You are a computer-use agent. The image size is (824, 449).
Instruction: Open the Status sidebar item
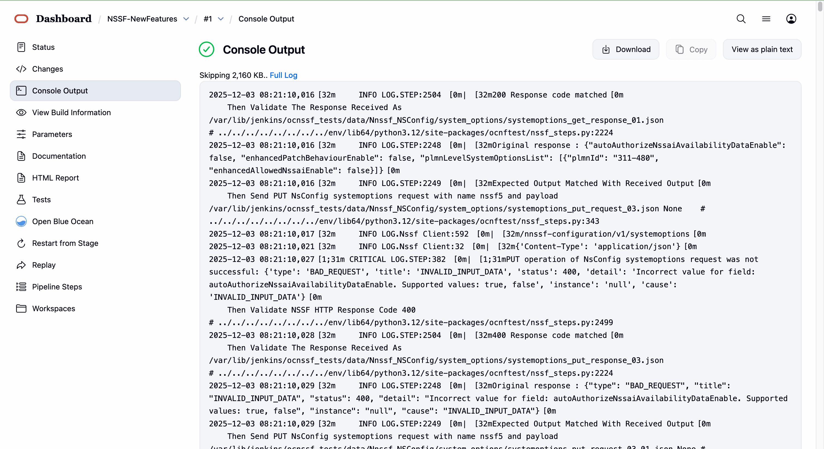click(43, 47)
